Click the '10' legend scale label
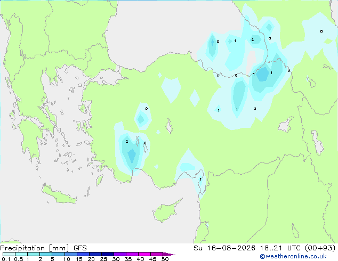The image size is (338, 261). 67,259
